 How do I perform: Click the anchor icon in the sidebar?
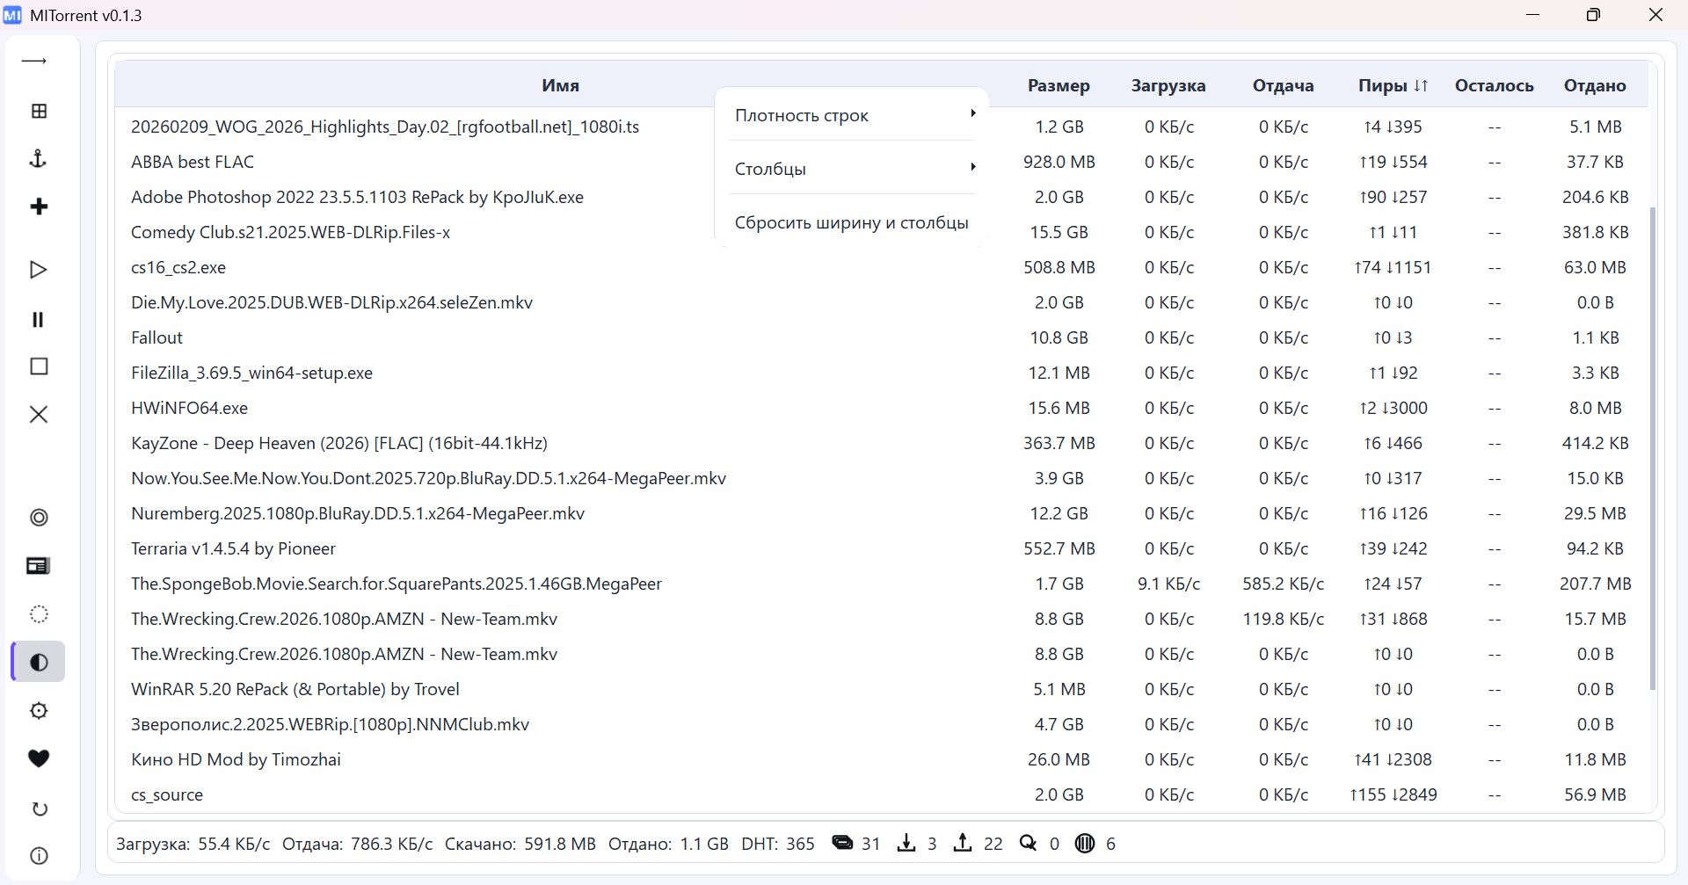(x=38, y=159)
